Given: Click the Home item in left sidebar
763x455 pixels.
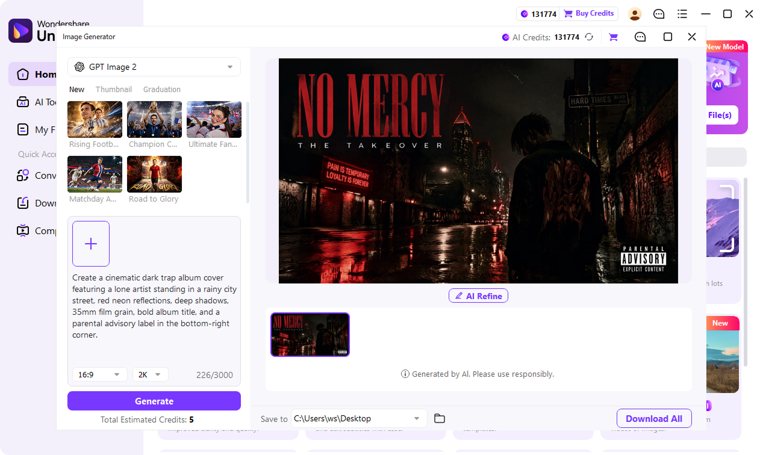Looking at the screenshot, I should (x=34, y=74).
